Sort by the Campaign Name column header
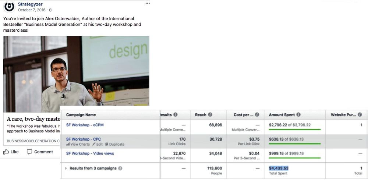Screen dimensions: 368x184 tap(81, 115)
